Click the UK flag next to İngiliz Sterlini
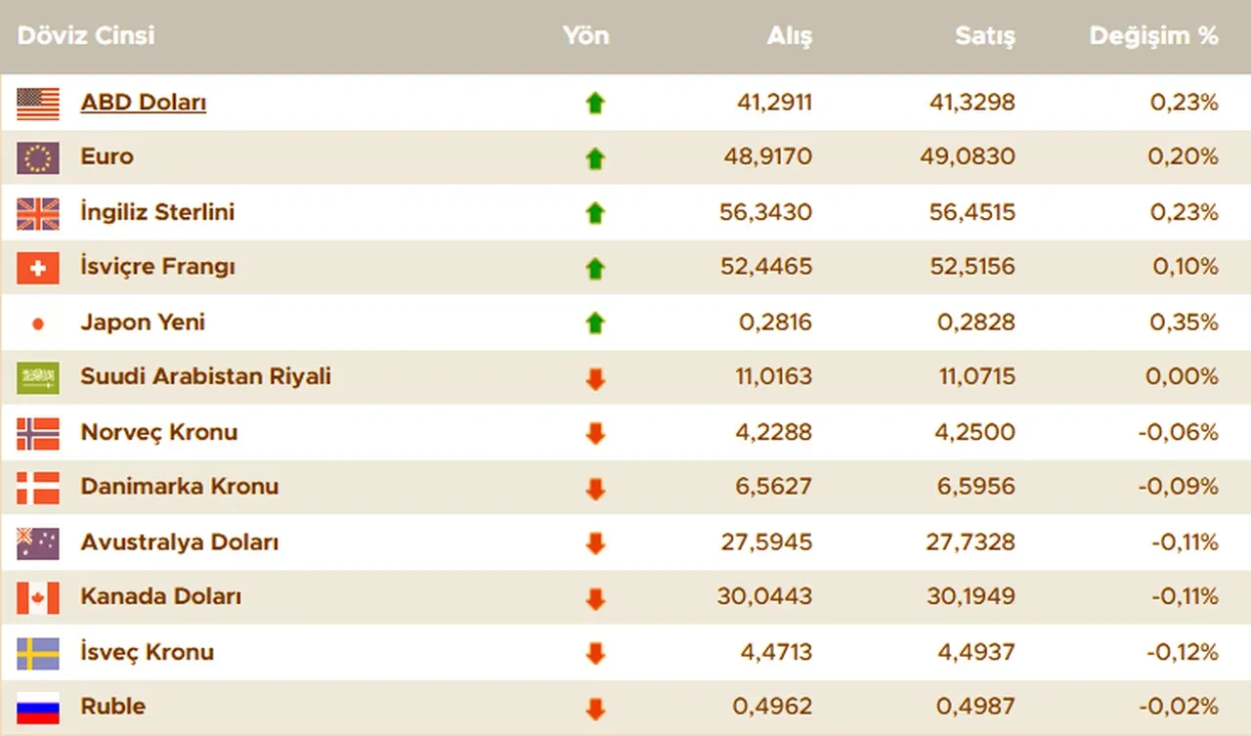Image resolution: width=1251 pixels, height=736 pixels. pyautogui.click(x=36, y=212)
